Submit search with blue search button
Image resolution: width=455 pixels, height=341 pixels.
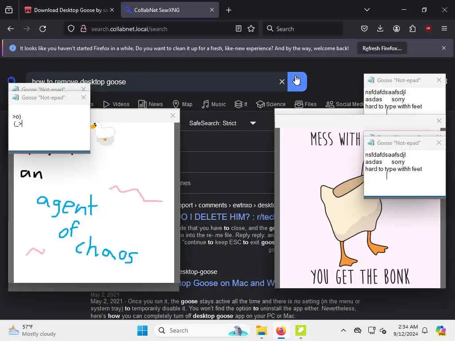297,82
